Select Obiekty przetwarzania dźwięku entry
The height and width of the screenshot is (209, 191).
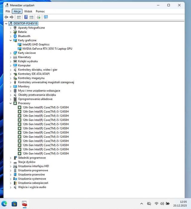(37, 95)
